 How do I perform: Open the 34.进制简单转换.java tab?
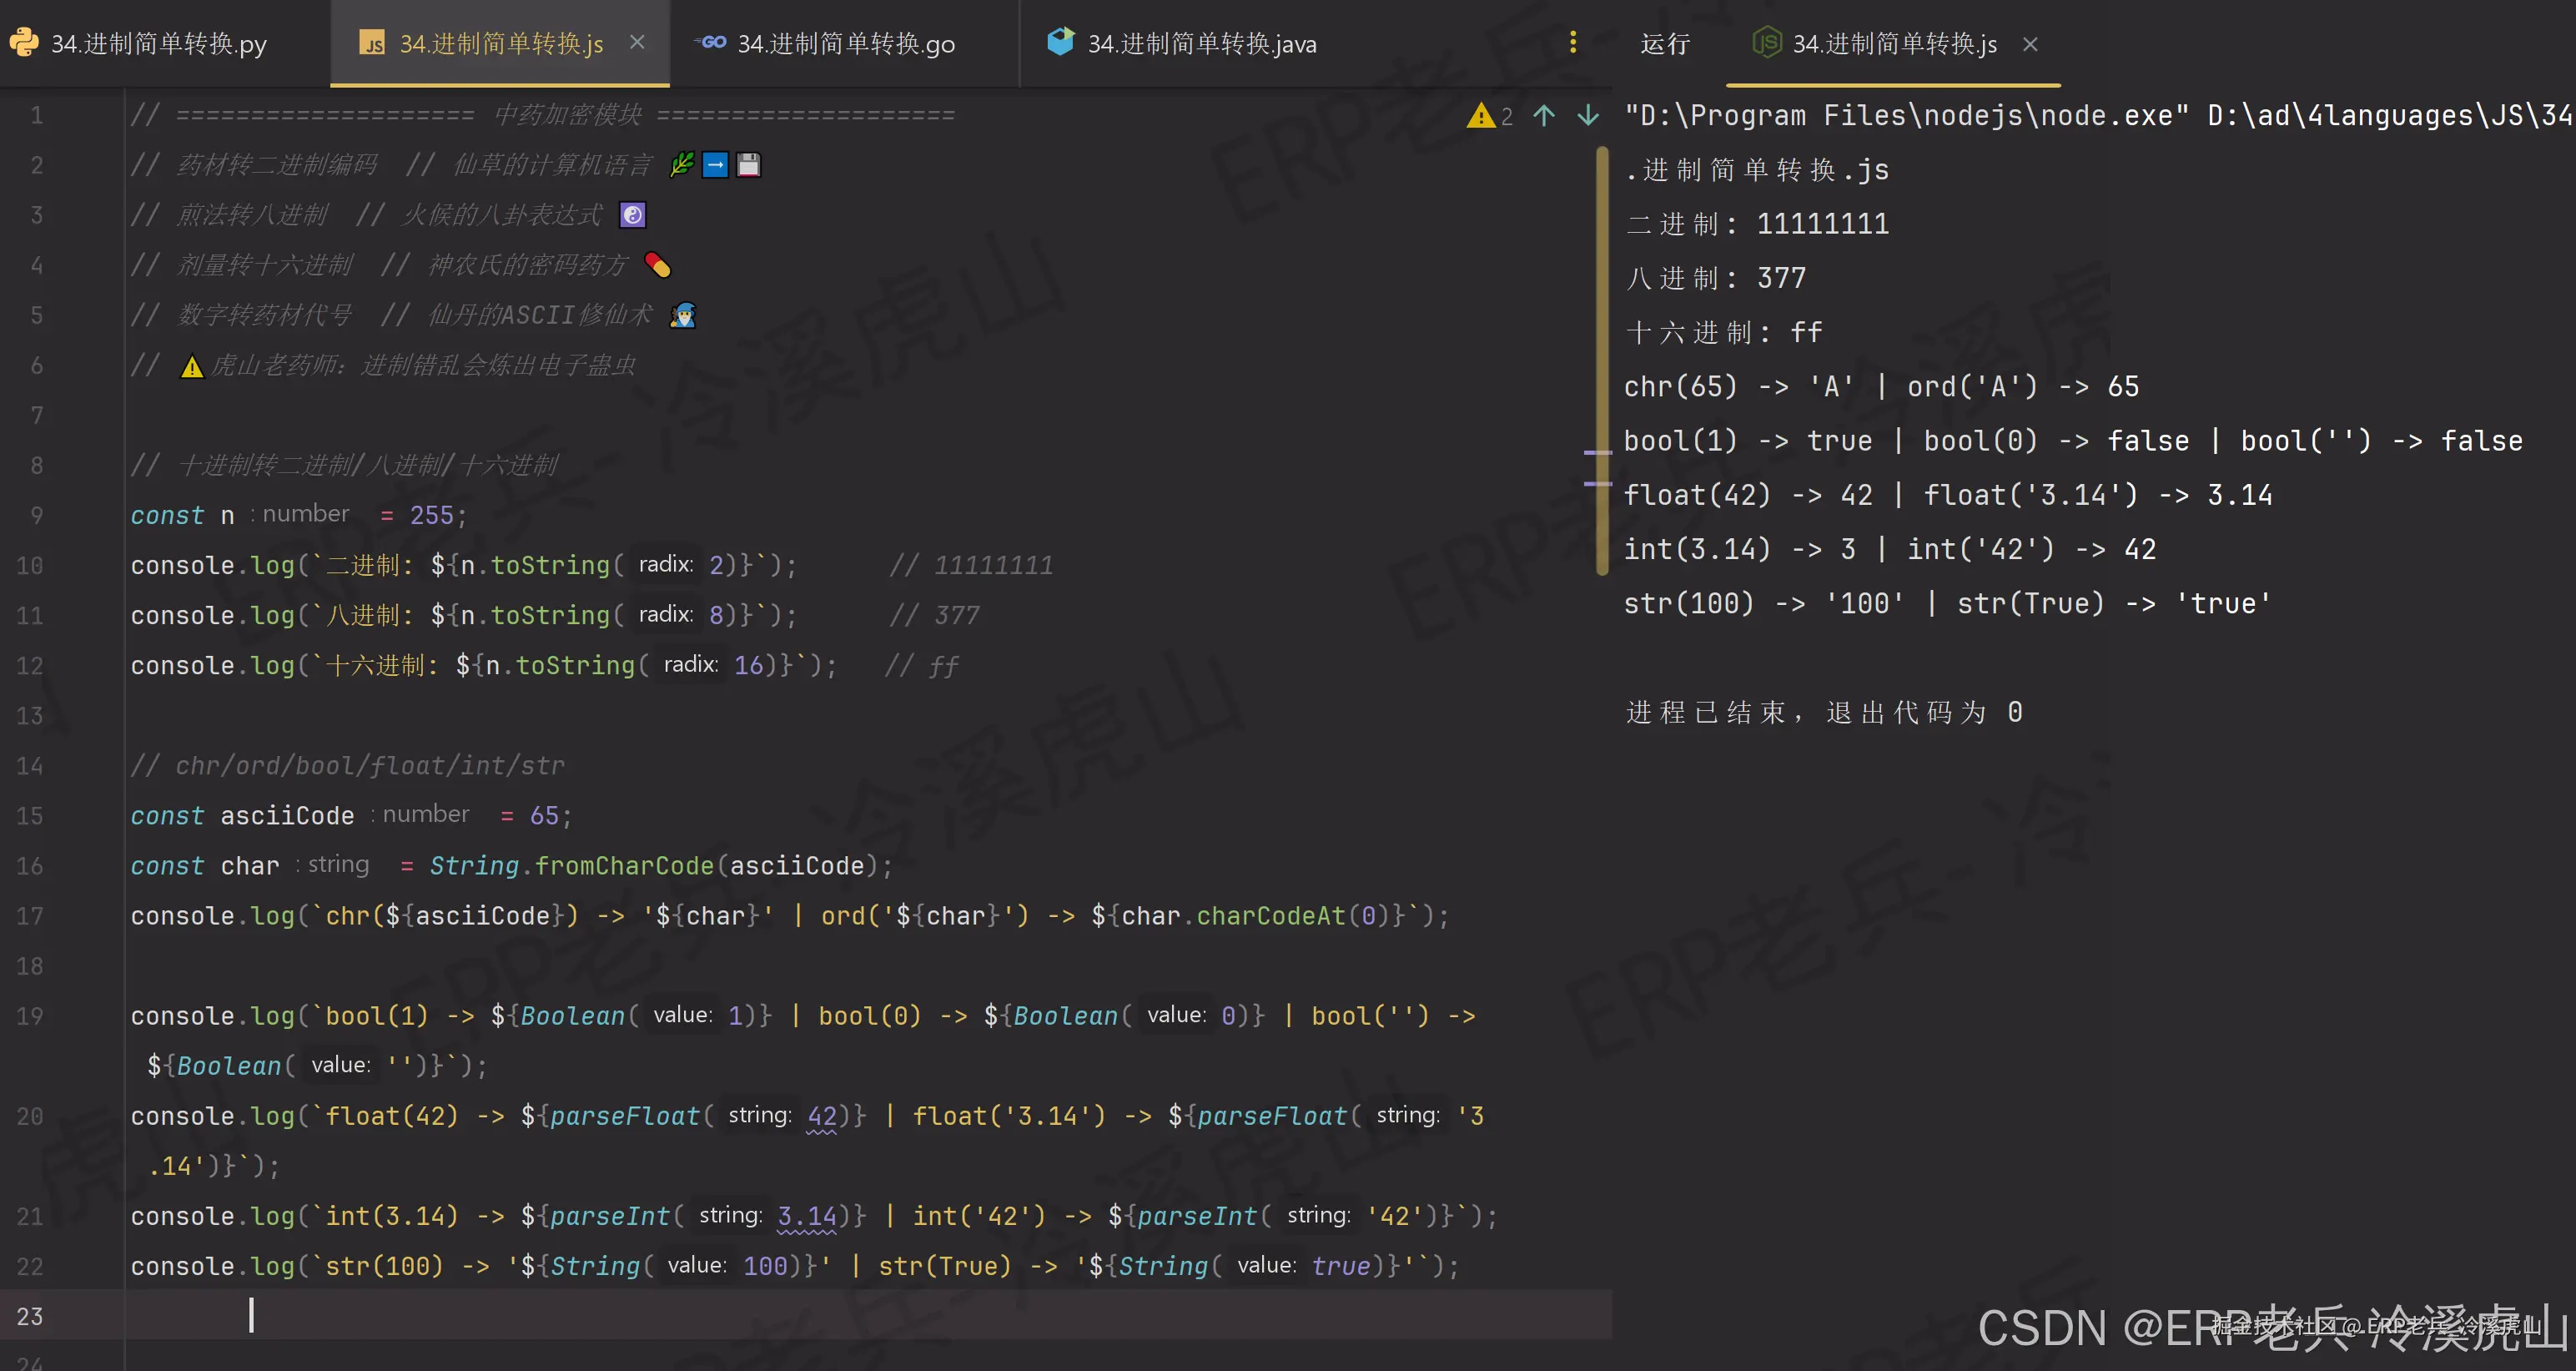[x=1201, y=44]
